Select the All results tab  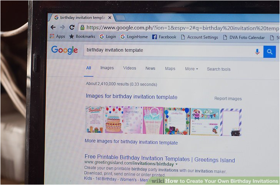tap(88, 68)
